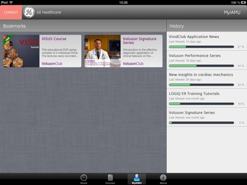Open the Voluson Signature Series bookmark title

(x=139, y=41)
